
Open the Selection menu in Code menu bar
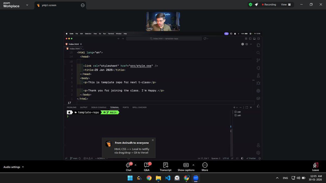pyautogui.click(x=88, y=34)
